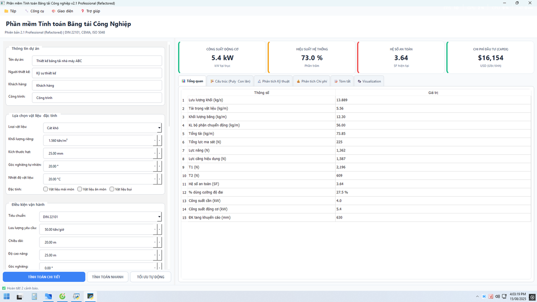Focus the Tên dự án field
Screen dimensions: 537x302
96,61
